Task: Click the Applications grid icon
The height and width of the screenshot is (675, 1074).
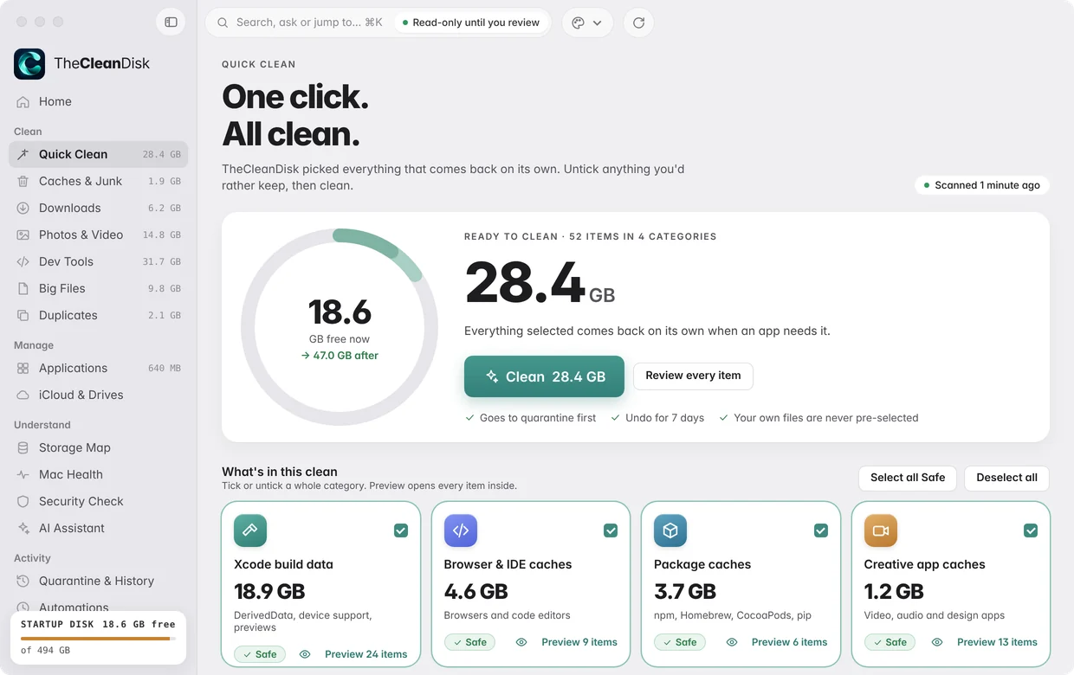Action: (x=23, y=368)
